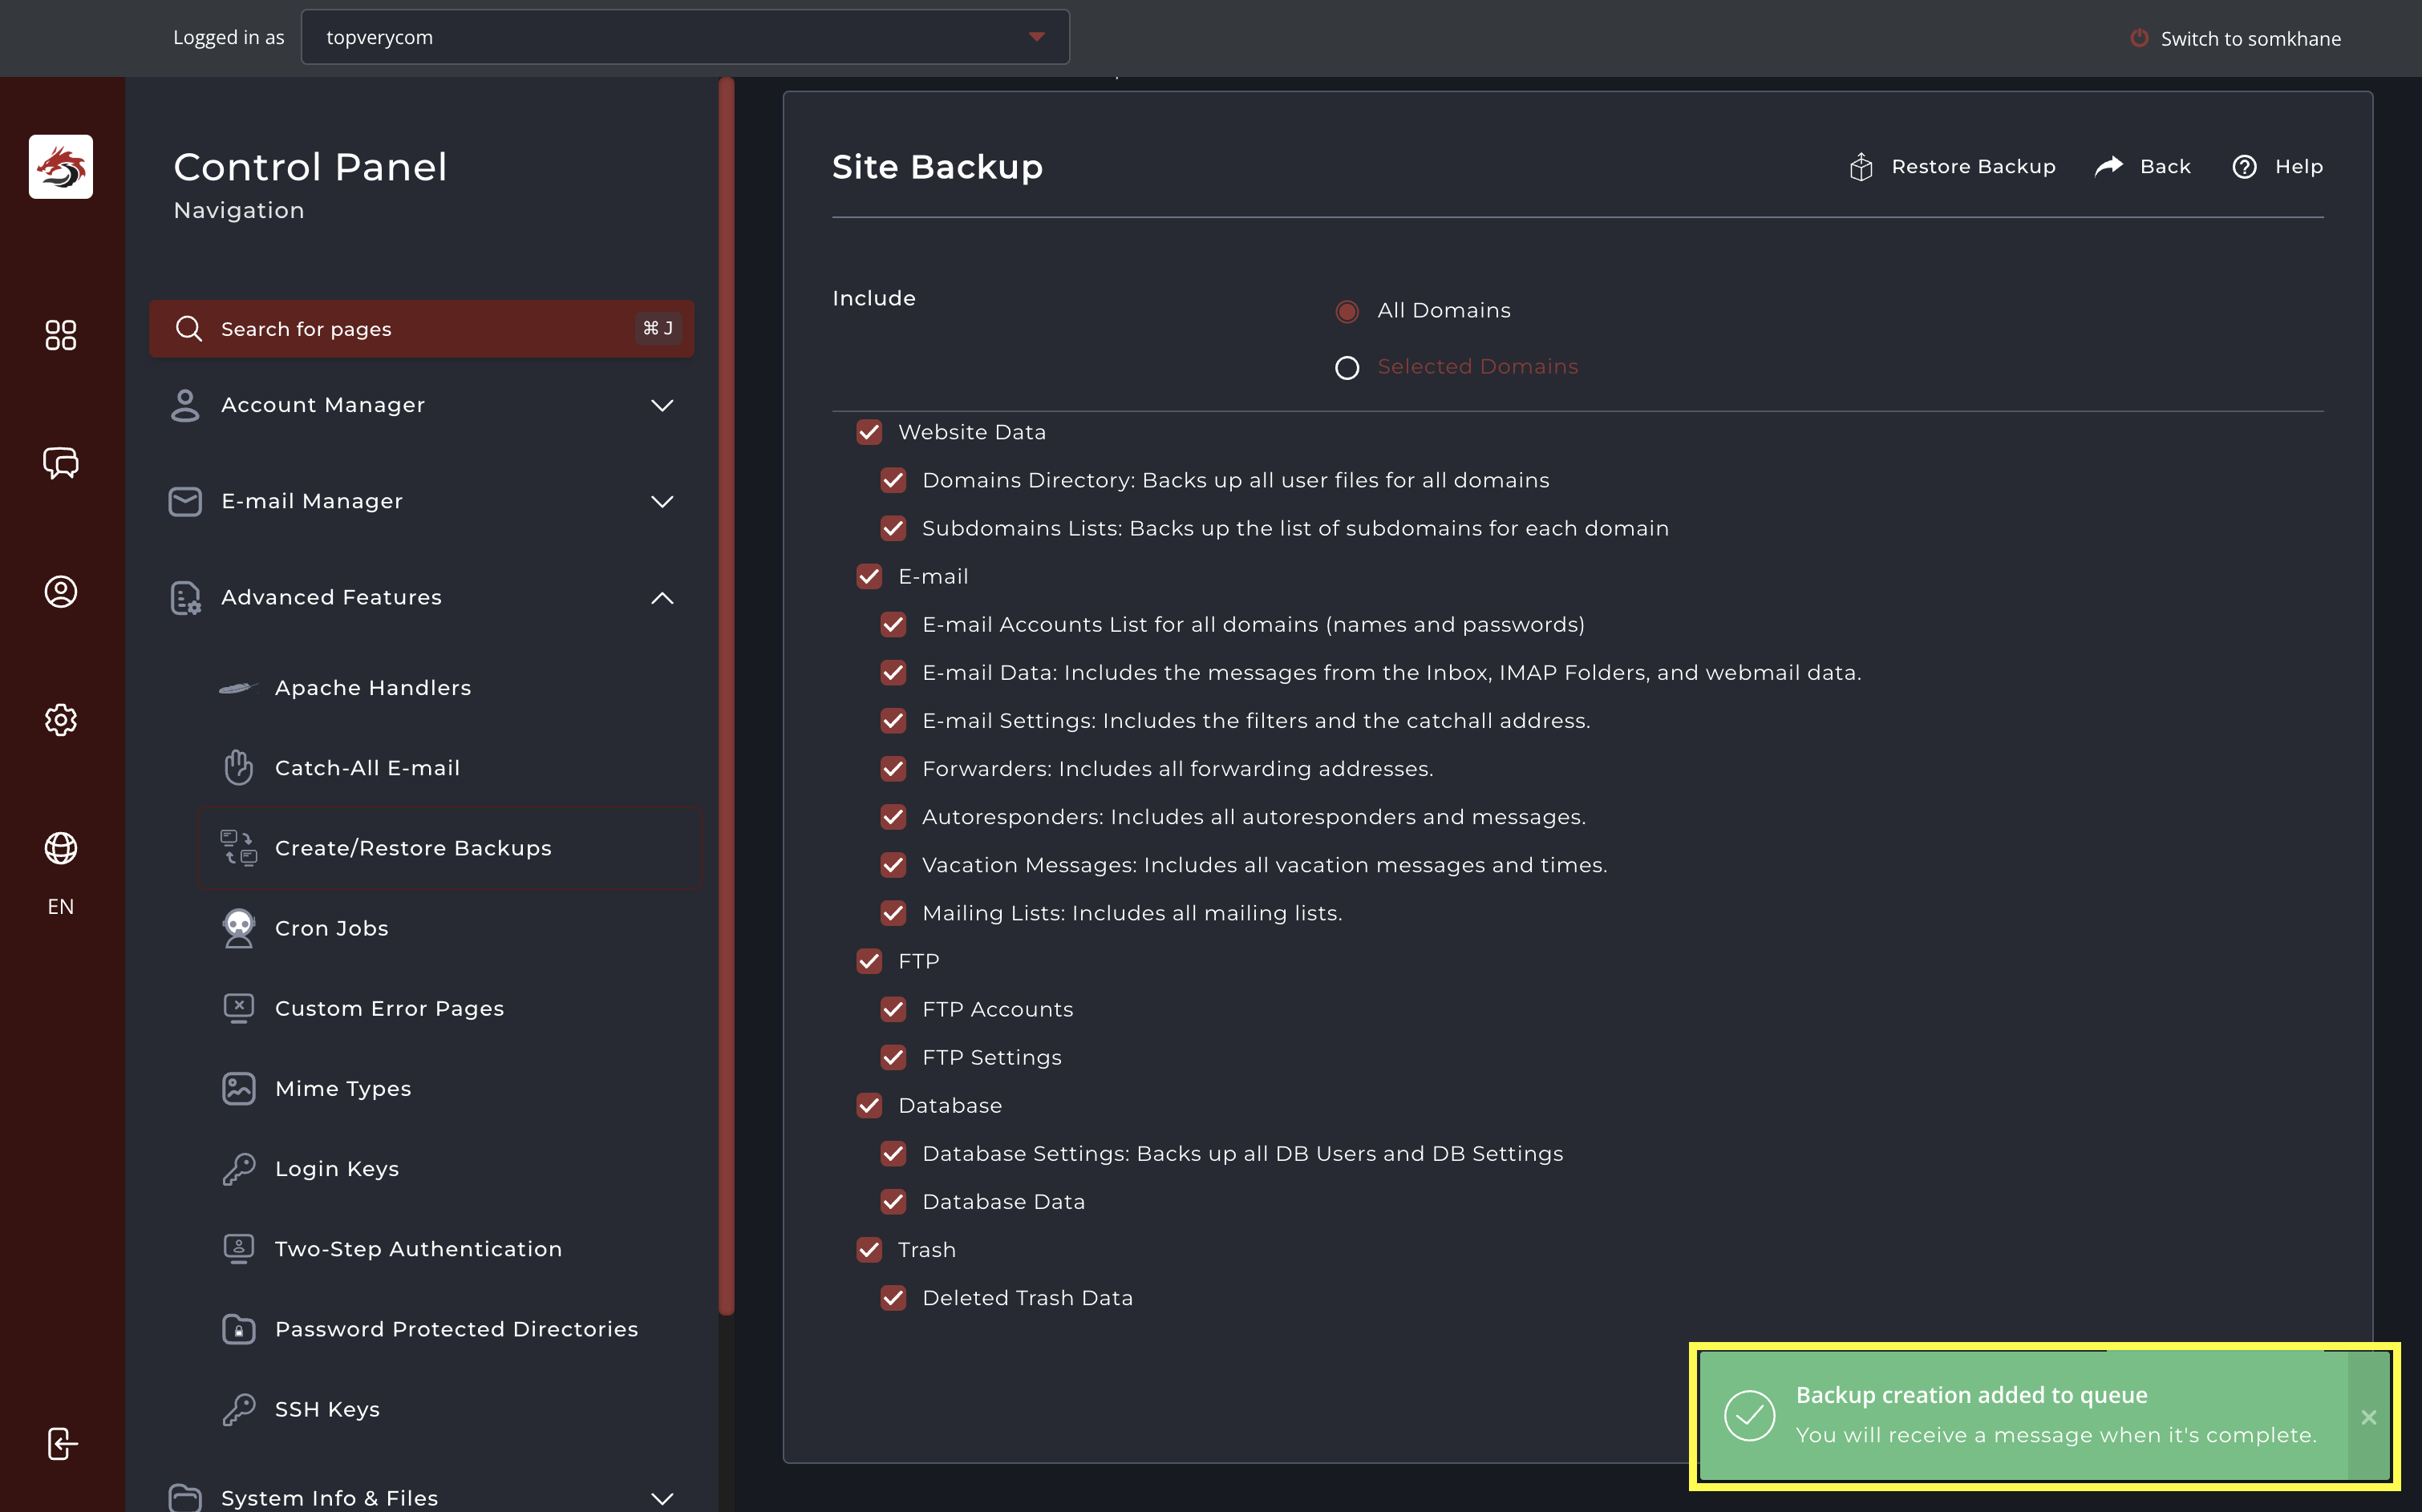Click the Restore Backup box icon

(x=1860, y=167)
